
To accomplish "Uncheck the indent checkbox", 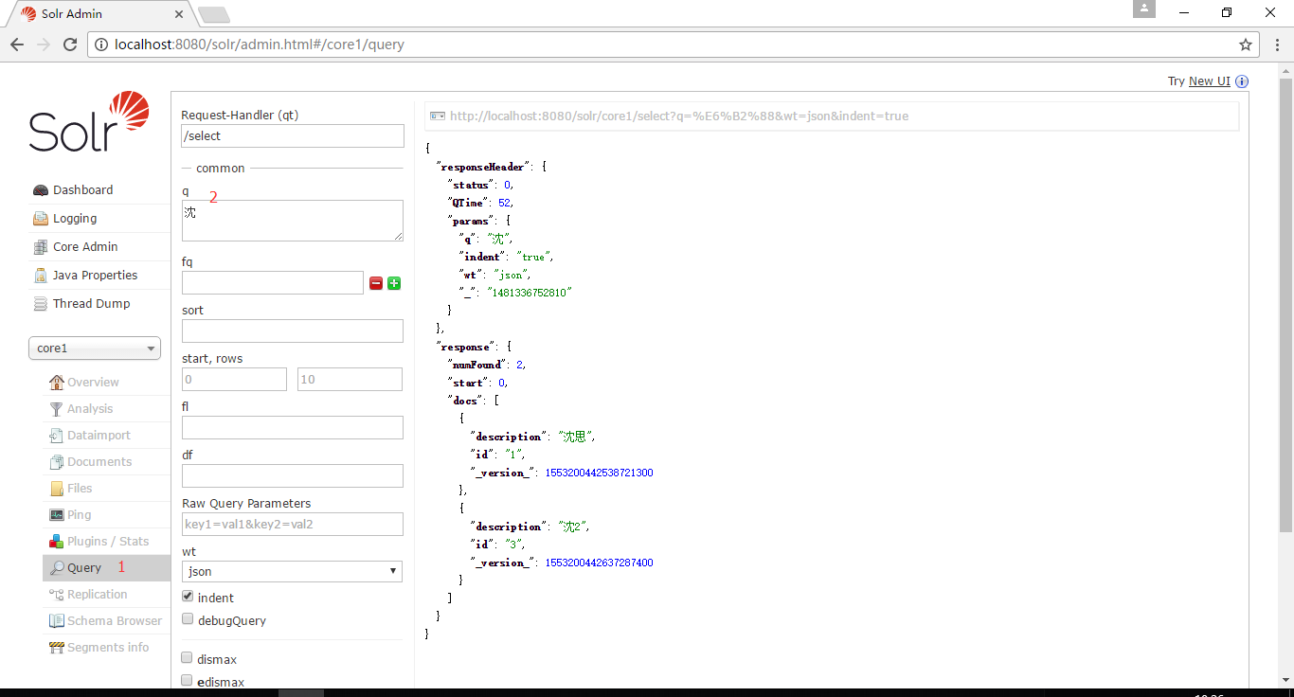I will point(188,597).
